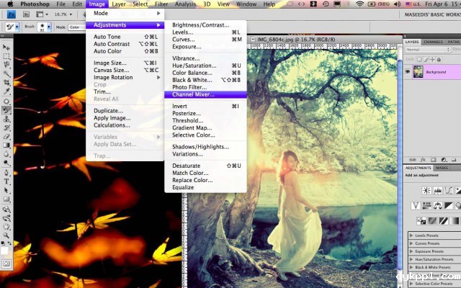Click the Wi-Fi icon in the menu bar
The image size is (461, 288).
click(359, 4)
